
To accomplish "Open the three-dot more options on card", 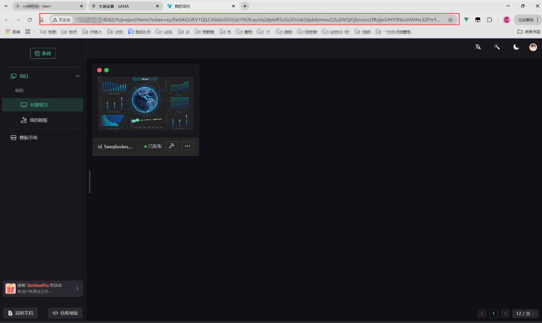I will [187, 146].
